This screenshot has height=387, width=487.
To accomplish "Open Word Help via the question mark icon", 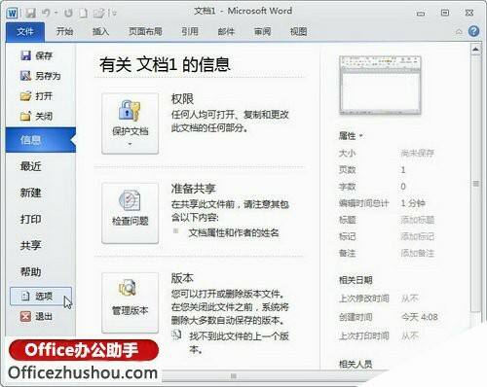I will coord(473,31).
